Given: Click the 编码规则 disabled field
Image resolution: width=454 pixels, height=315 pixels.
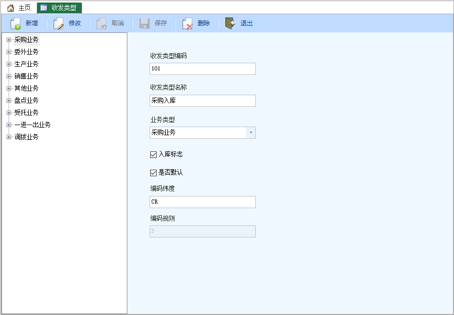Looking at the screenshot, I should [x=203, y=231].
